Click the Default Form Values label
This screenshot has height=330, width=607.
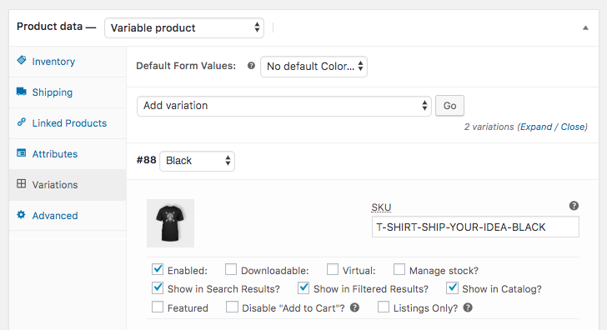(186, 66)
